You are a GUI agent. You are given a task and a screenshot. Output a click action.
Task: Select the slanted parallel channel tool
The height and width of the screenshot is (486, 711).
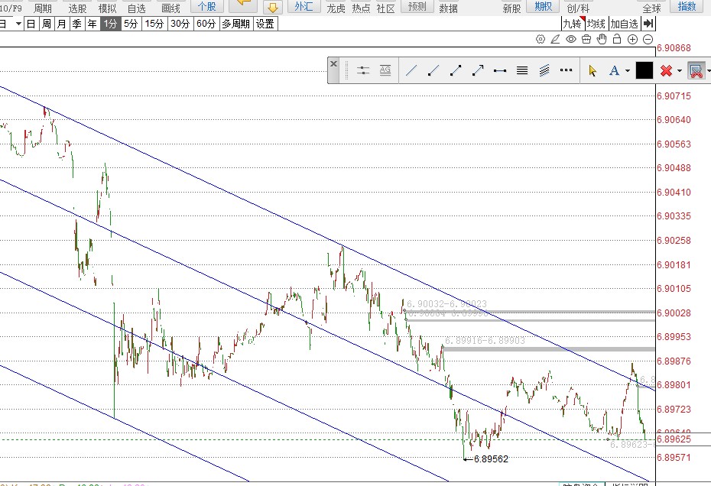544,70
